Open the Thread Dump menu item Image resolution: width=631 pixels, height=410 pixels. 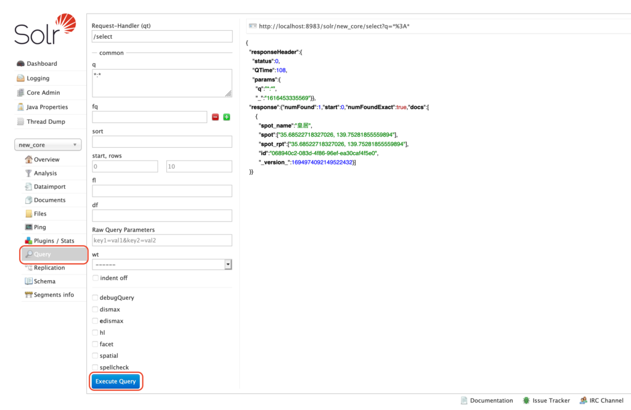46,121
